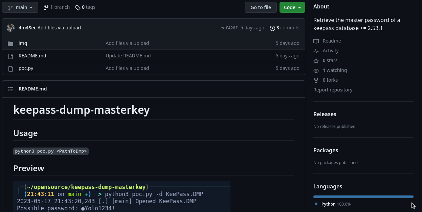This screenshot has width=422, height=212.
Task: Click the stars icon in About
Action: point(316,61)
